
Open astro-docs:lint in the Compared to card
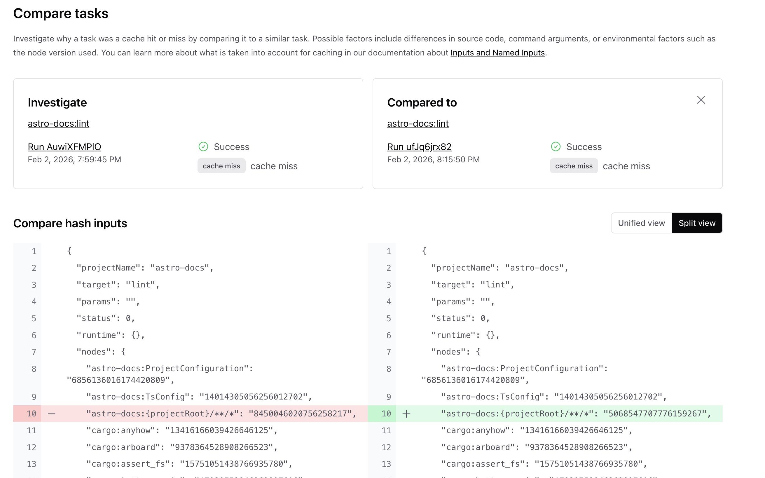pos(418,123)
